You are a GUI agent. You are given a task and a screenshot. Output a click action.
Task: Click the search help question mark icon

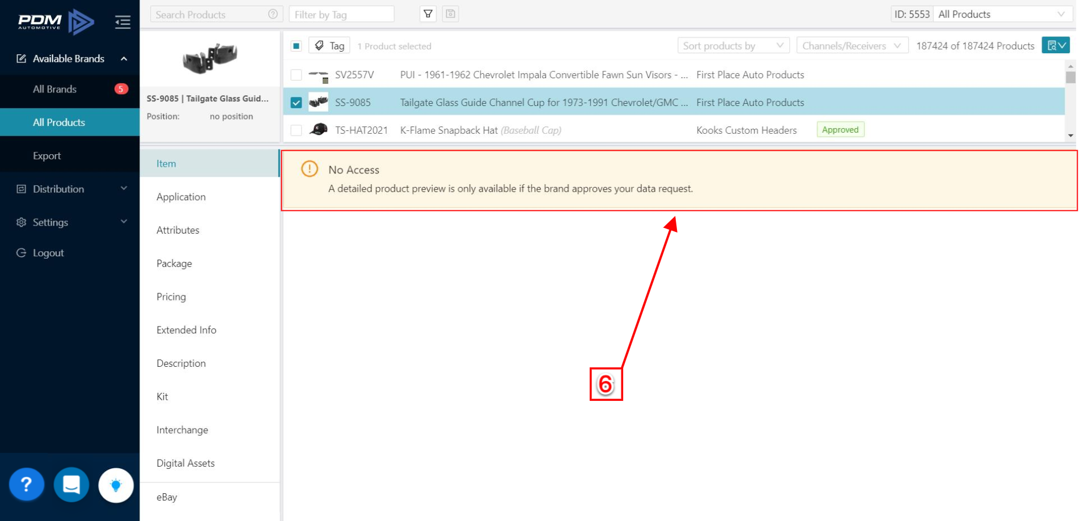(x=273, y=14)
